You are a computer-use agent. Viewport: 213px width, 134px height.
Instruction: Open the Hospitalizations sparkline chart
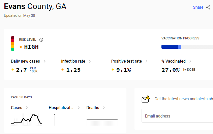pos(55,120)
